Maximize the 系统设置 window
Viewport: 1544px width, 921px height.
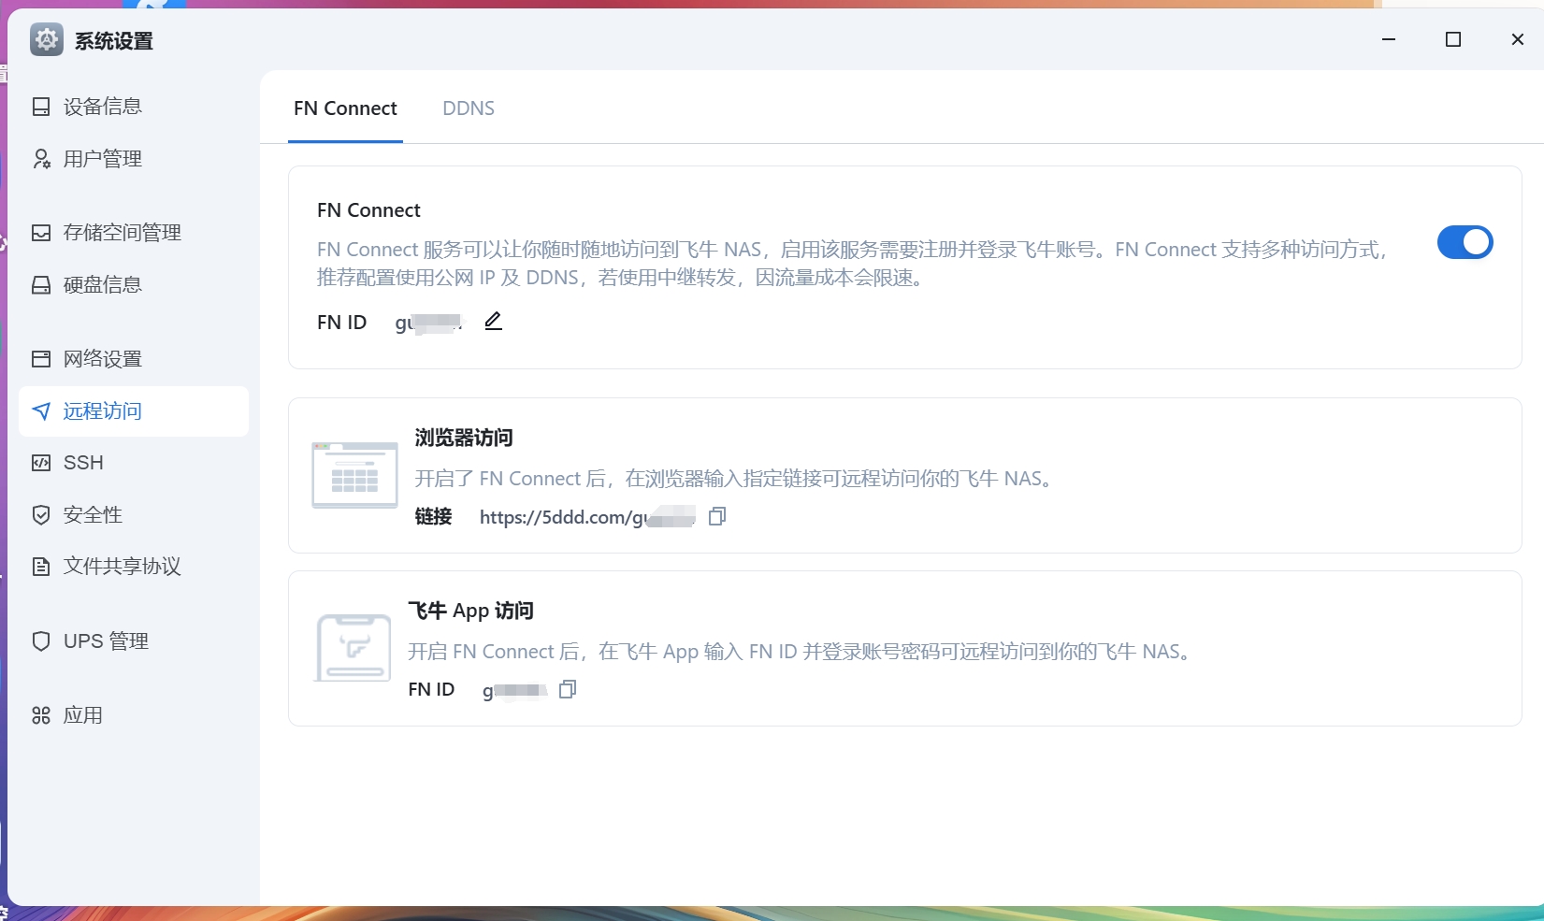point(1453,39)
